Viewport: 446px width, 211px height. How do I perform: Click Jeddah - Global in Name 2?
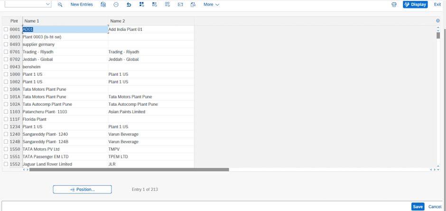(x=151, y=59)
